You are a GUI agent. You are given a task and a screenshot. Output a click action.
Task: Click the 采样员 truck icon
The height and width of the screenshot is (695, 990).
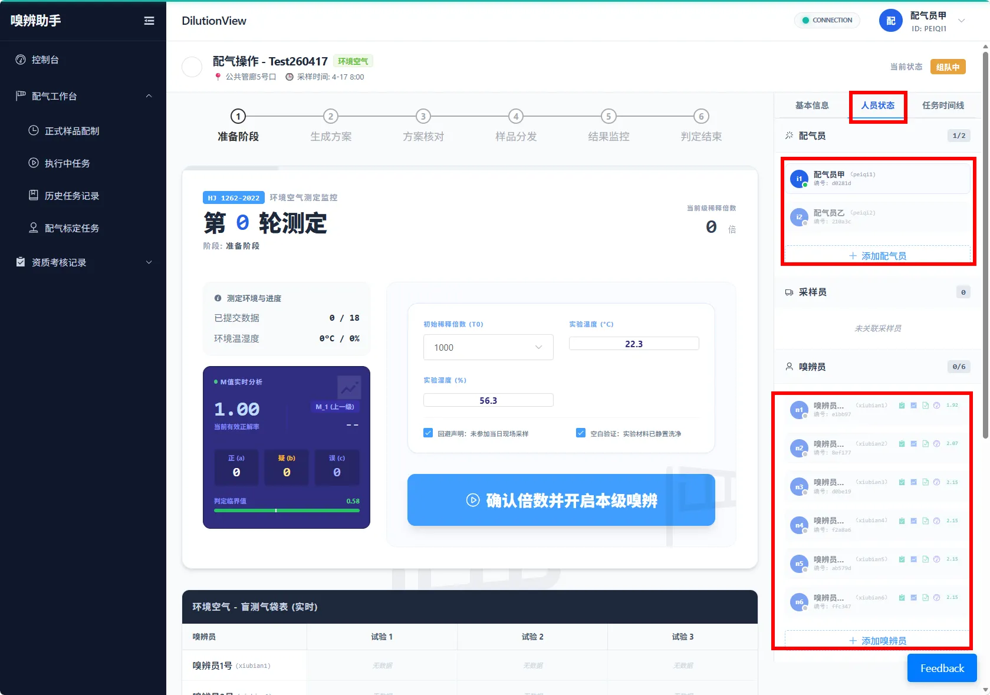click(x=789, y=292)
